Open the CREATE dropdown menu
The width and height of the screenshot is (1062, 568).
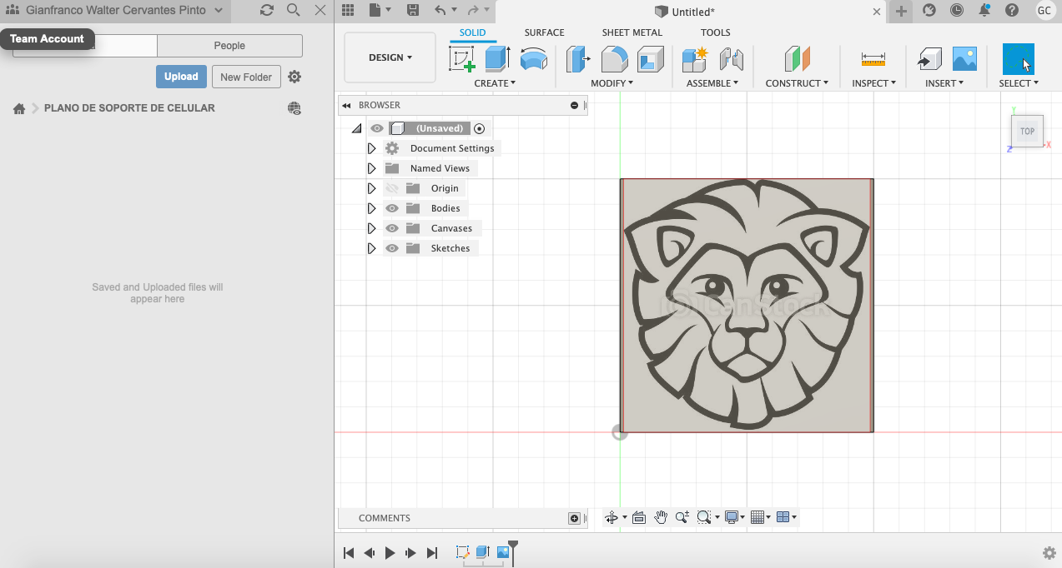click(495, 83)
